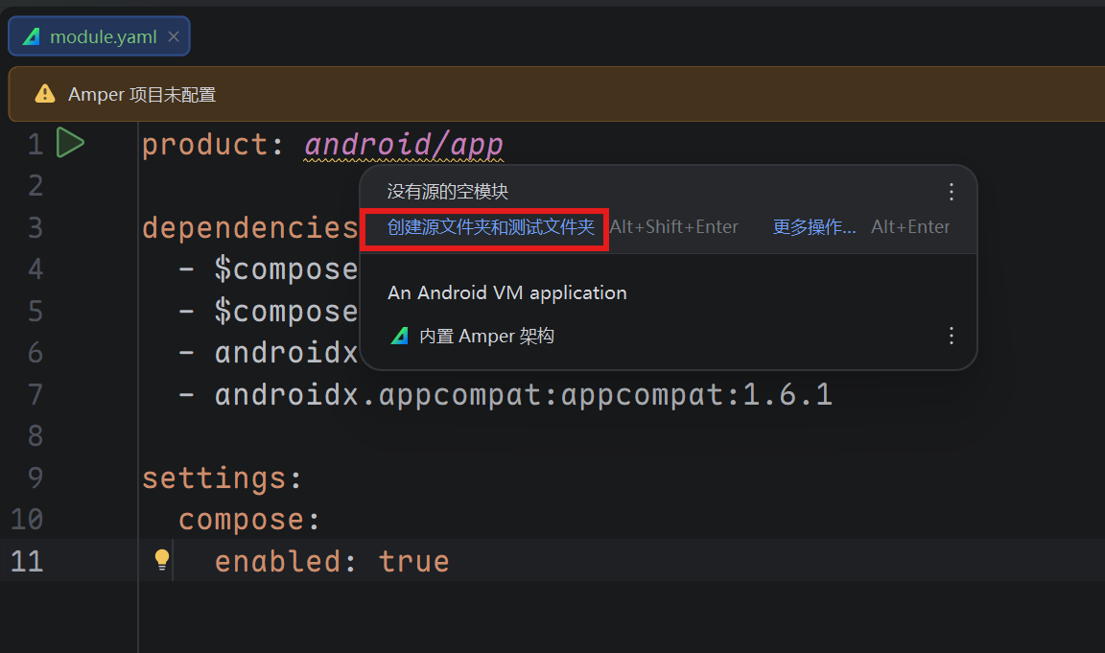The height and width of the screenshot is (653, 1105).
Task: Close the module.yaml tab
Action: [x=174, y=36]
